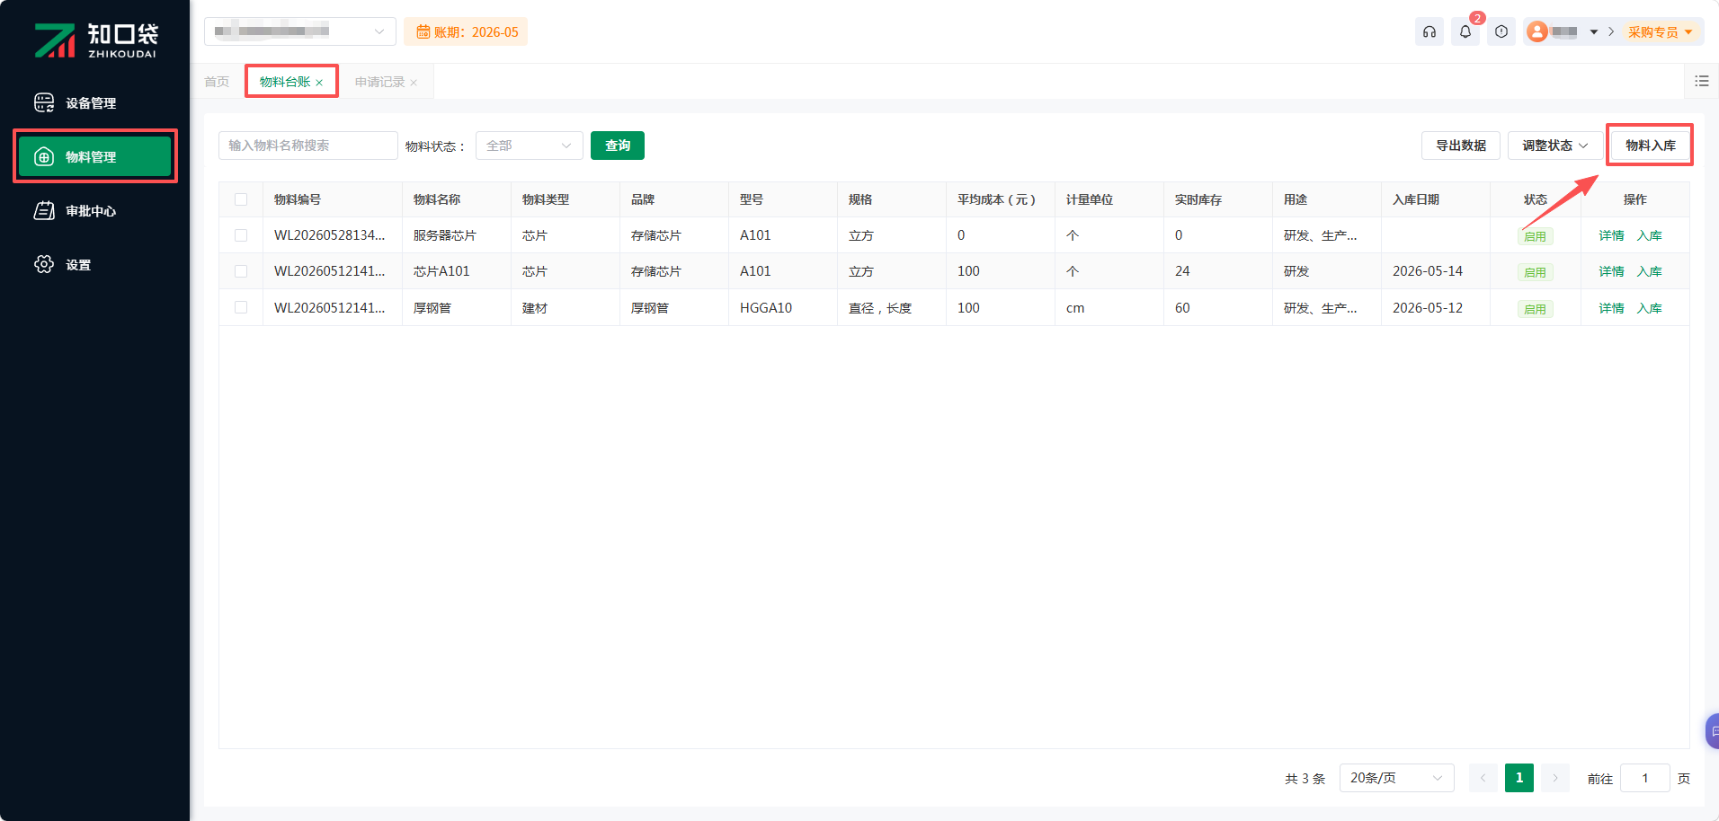Click 入库 for 厚钢管

pos(1650,308)
